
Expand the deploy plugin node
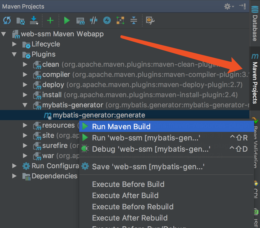coord(25,85)
